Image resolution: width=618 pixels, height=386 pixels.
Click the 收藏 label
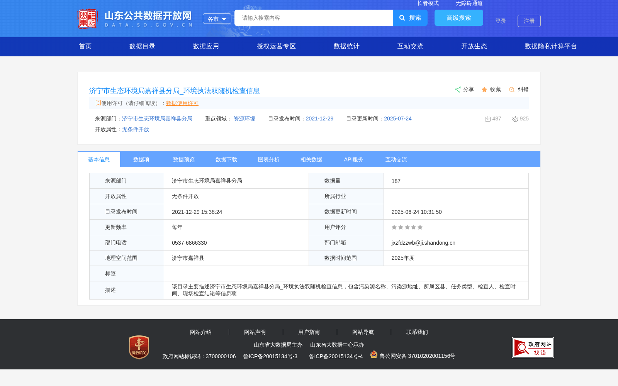tap(496, 89)
